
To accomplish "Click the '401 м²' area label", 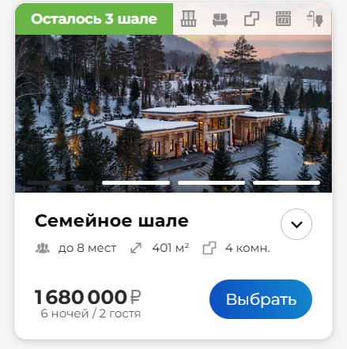I will [171, 248].
